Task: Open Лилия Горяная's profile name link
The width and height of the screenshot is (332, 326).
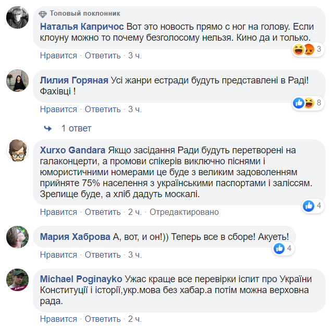Action: pyautogui.click(x=74, y=80)
